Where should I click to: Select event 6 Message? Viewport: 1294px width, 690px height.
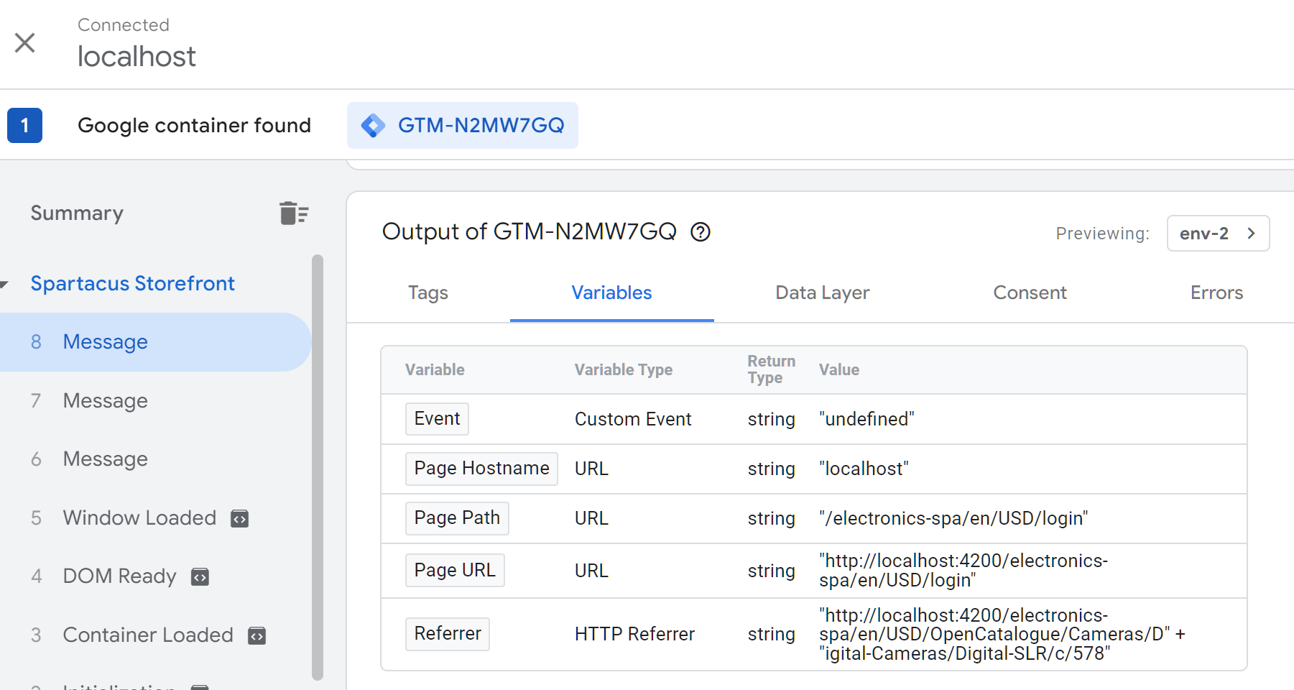tap(155, 459)
